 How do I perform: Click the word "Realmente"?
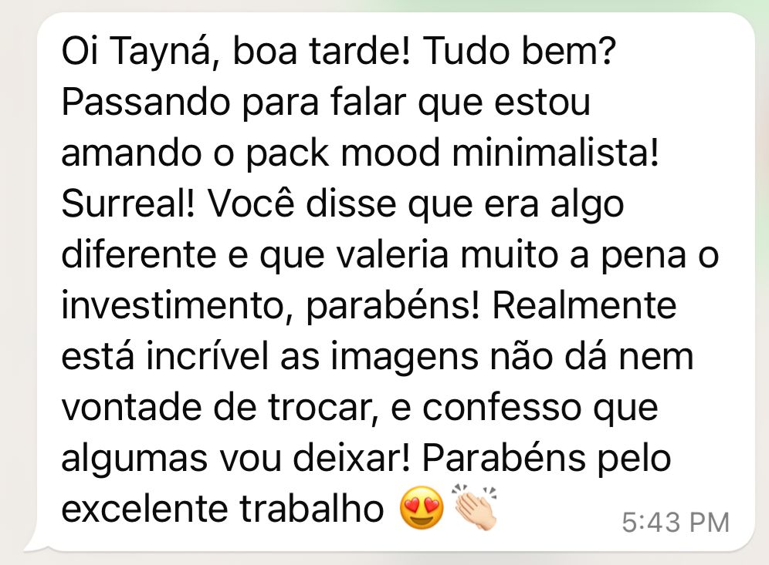584,305
